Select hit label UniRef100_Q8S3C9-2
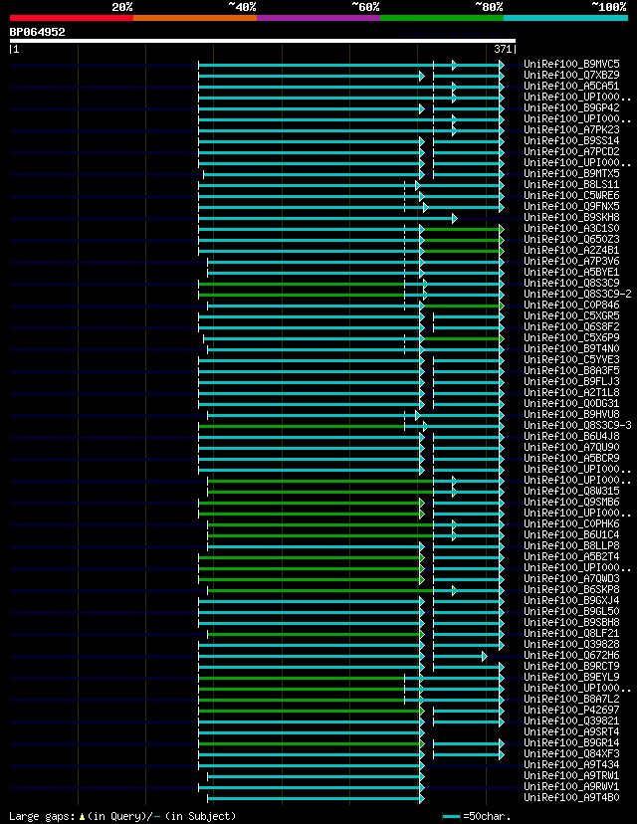This screenshot has height=824, width=637. [577, 295]
